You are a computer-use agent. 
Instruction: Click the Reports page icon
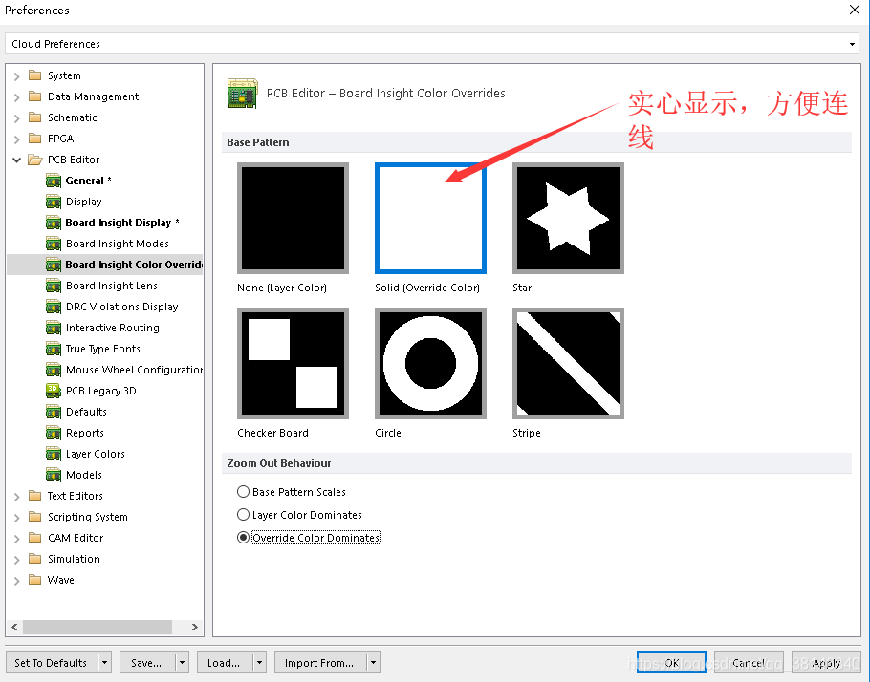coord(54,433)
